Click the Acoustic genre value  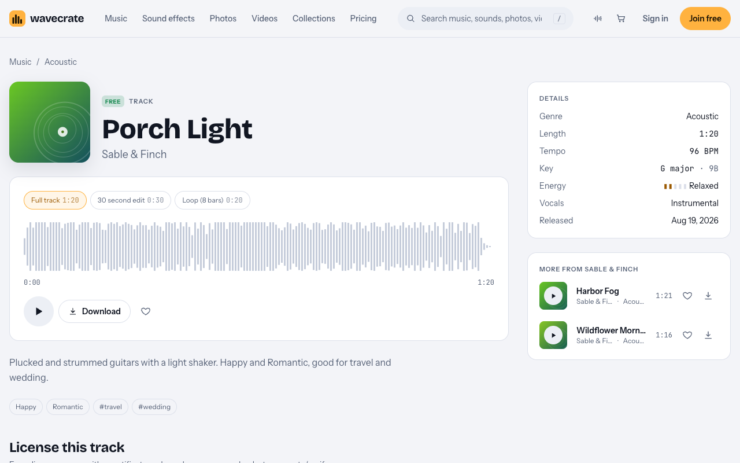click(702, 116)
